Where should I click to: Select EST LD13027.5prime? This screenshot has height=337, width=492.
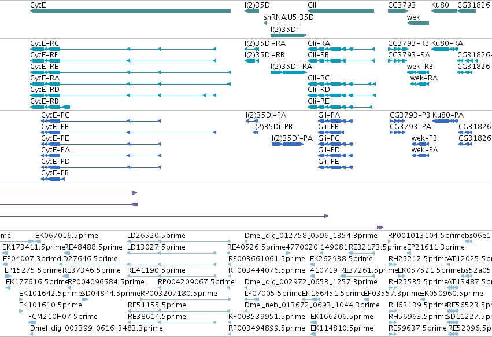(172, 253)
